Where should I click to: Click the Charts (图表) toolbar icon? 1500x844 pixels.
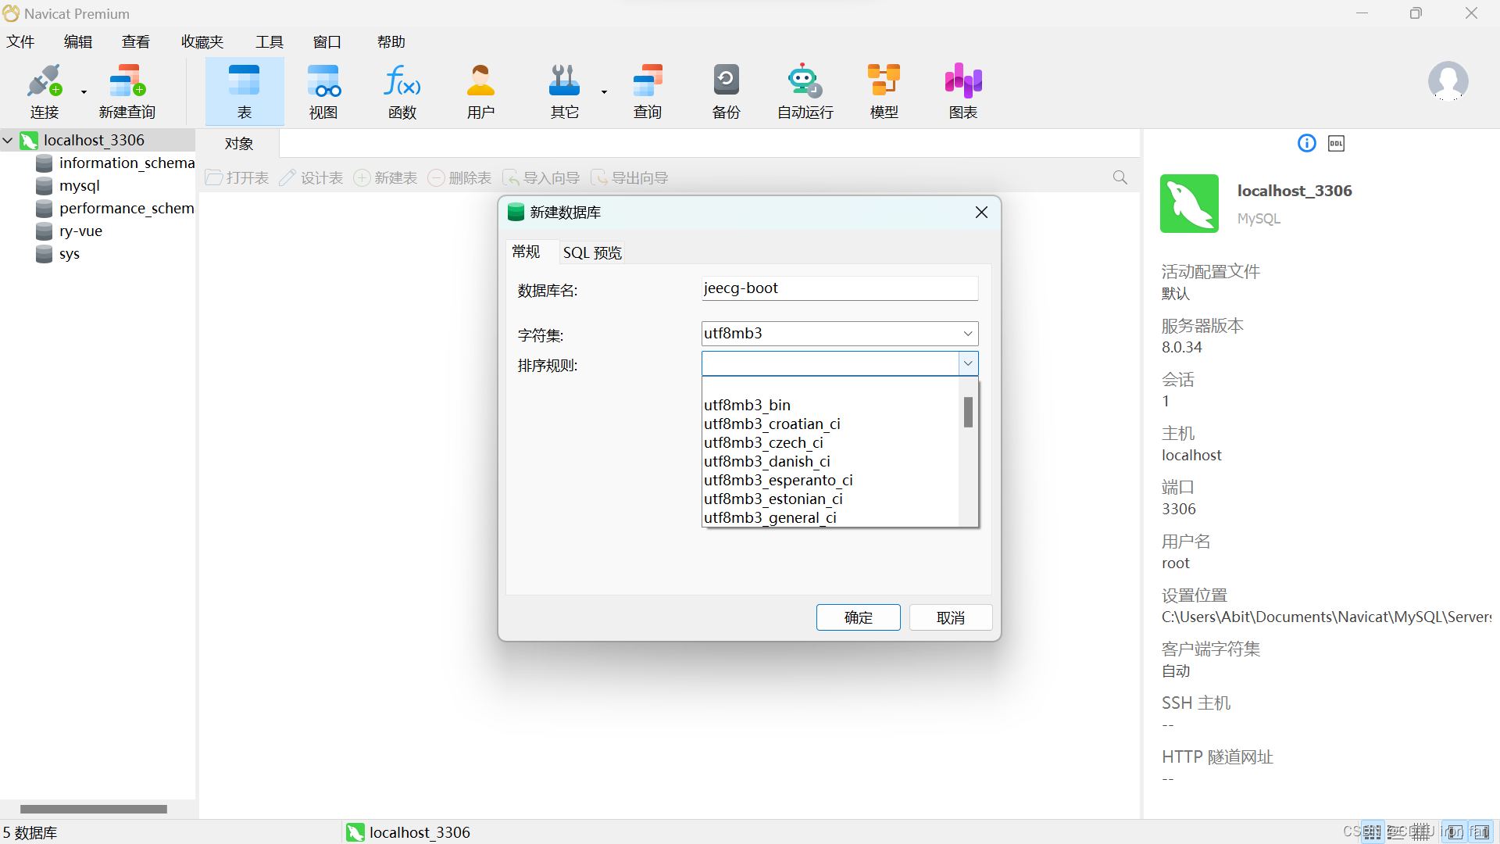click(963, 91)
